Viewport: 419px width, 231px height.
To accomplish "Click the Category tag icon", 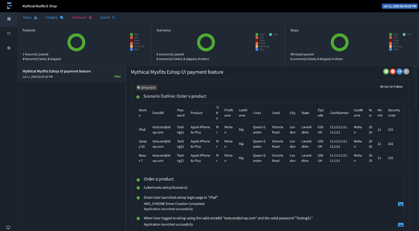I will 62,17.
